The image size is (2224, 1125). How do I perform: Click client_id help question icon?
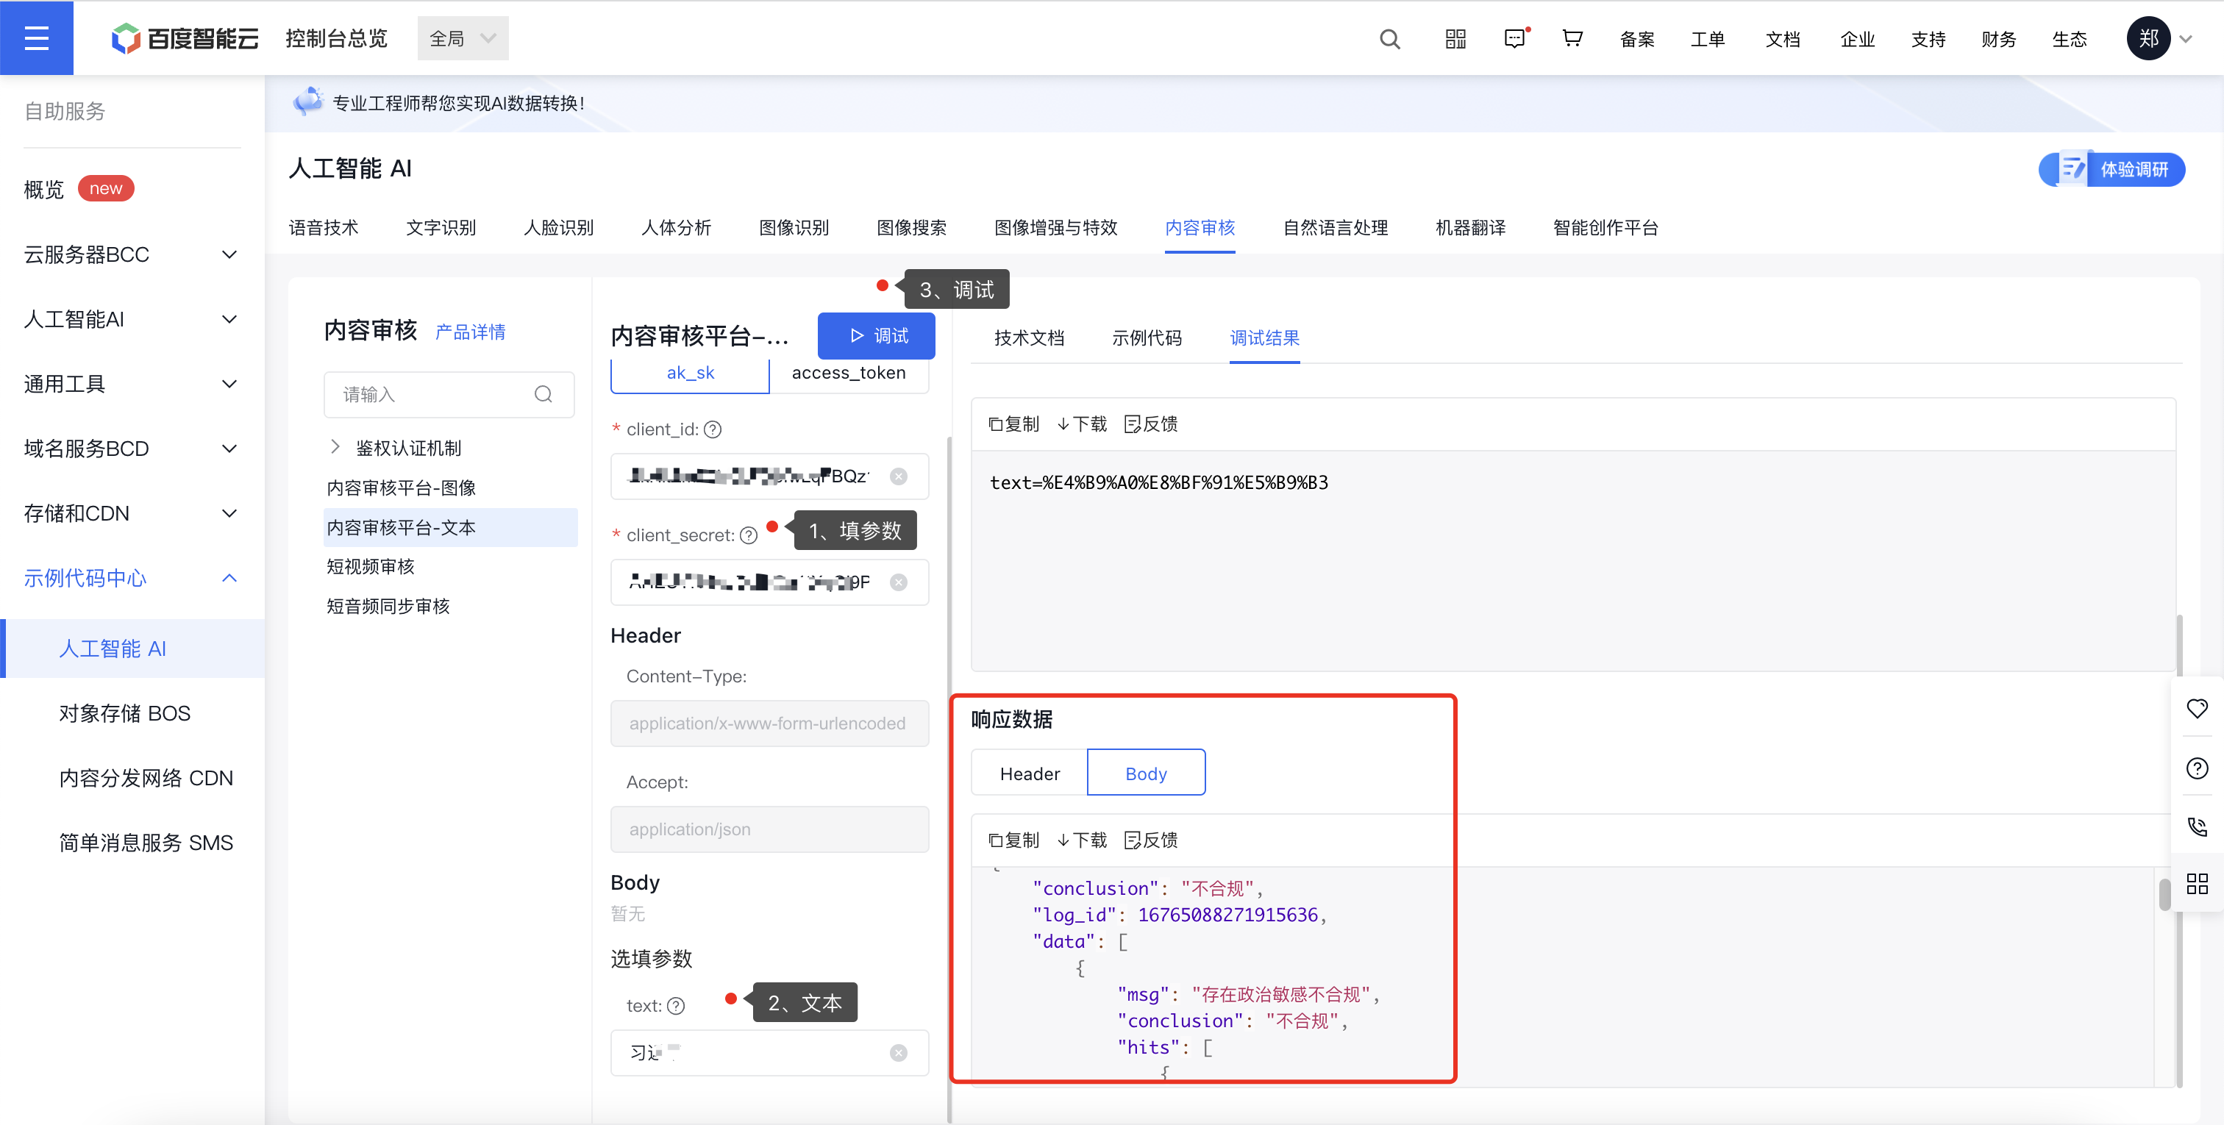pyautogui.click(x=712, y=429)
